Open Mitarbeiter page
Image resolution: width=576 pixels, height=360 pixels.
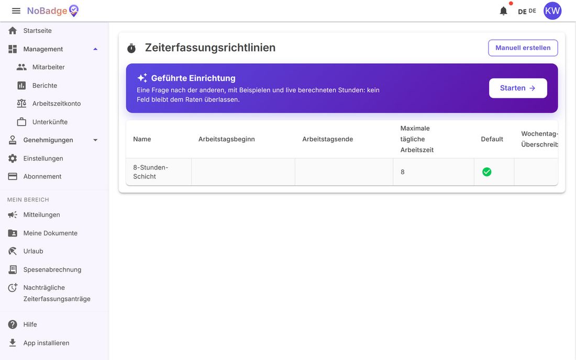coord(49,67)
